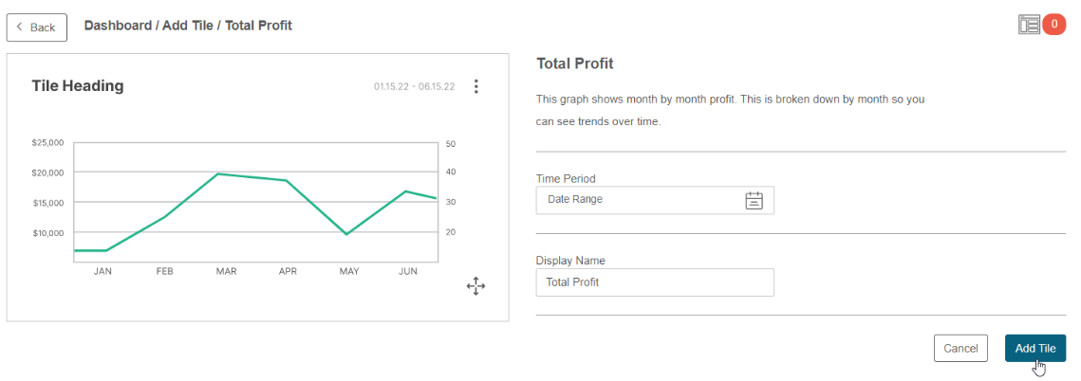Screen dimensions: 1081x381
Task: Click the Back chevron arrow
Action: 19,27
